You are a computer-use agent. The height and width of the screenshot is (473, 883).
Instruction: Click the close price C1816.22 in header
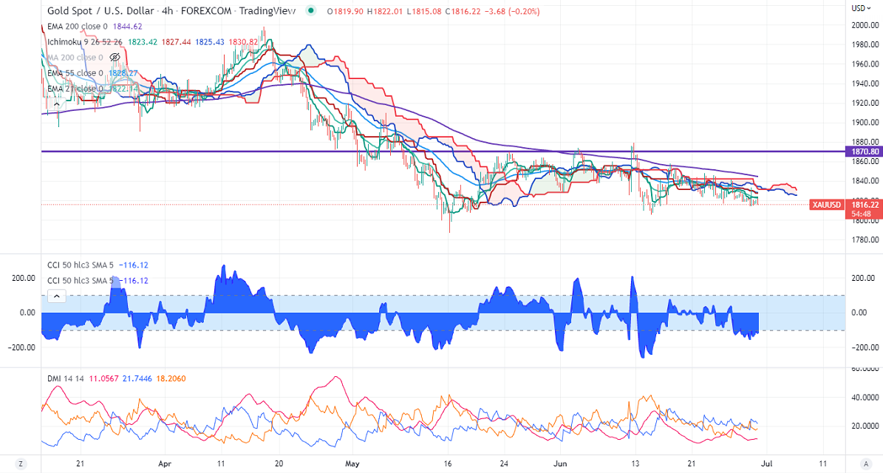(463, 10)
